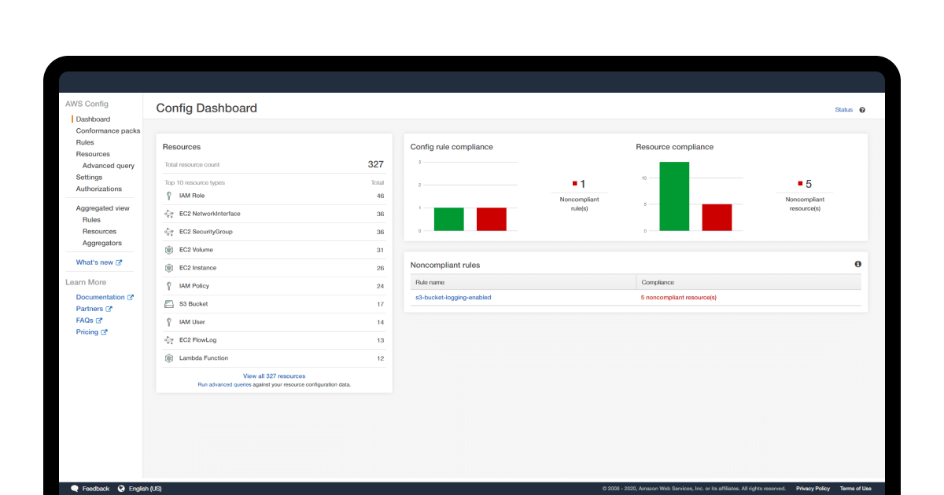Select the EC2 NetworkInterface icon
The width and height of the screenshot is (944, 495).
(x=168, y=213)
